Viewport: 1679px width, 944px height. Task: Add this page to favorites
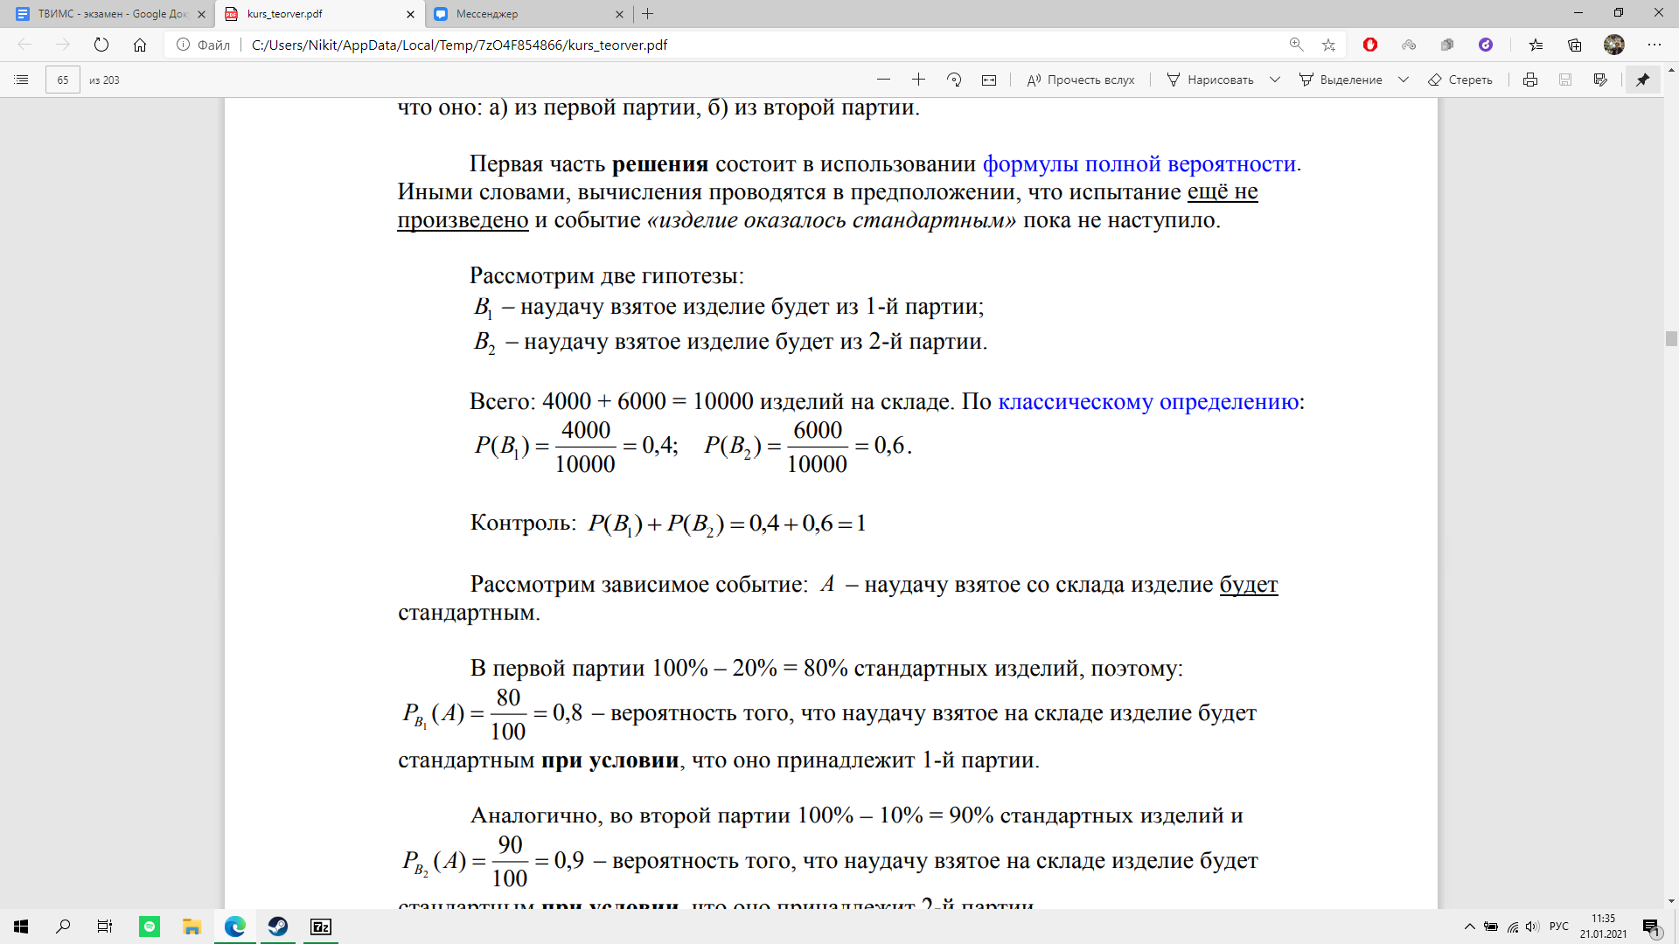click(x=1328, y=45)
